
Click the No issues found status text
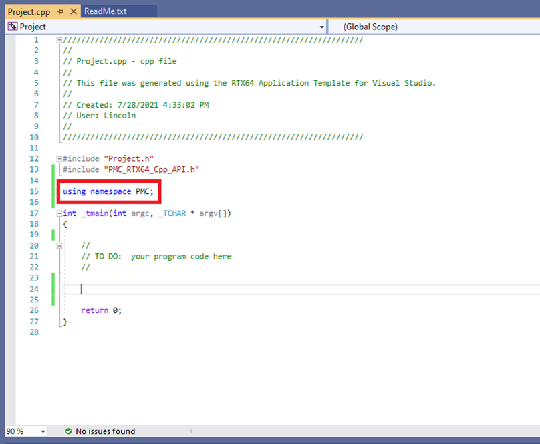click(x=105, y=431)
